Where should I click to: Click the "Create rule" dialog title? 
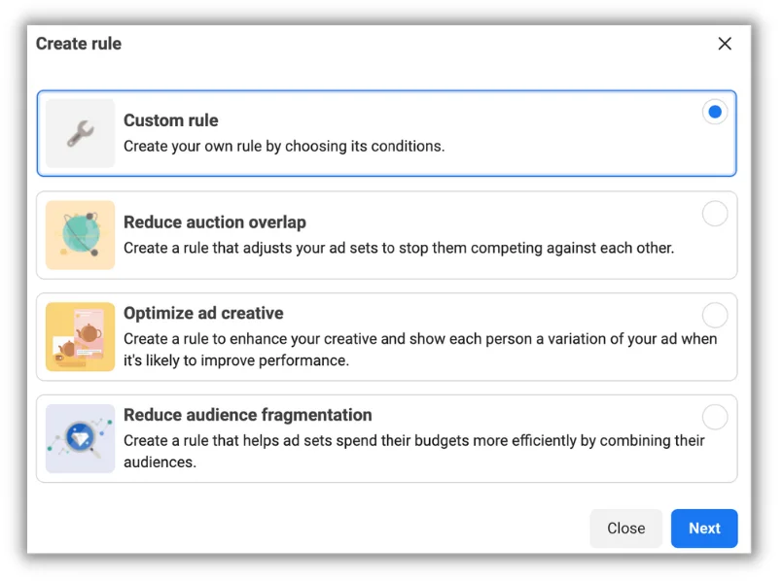[79, 44]
